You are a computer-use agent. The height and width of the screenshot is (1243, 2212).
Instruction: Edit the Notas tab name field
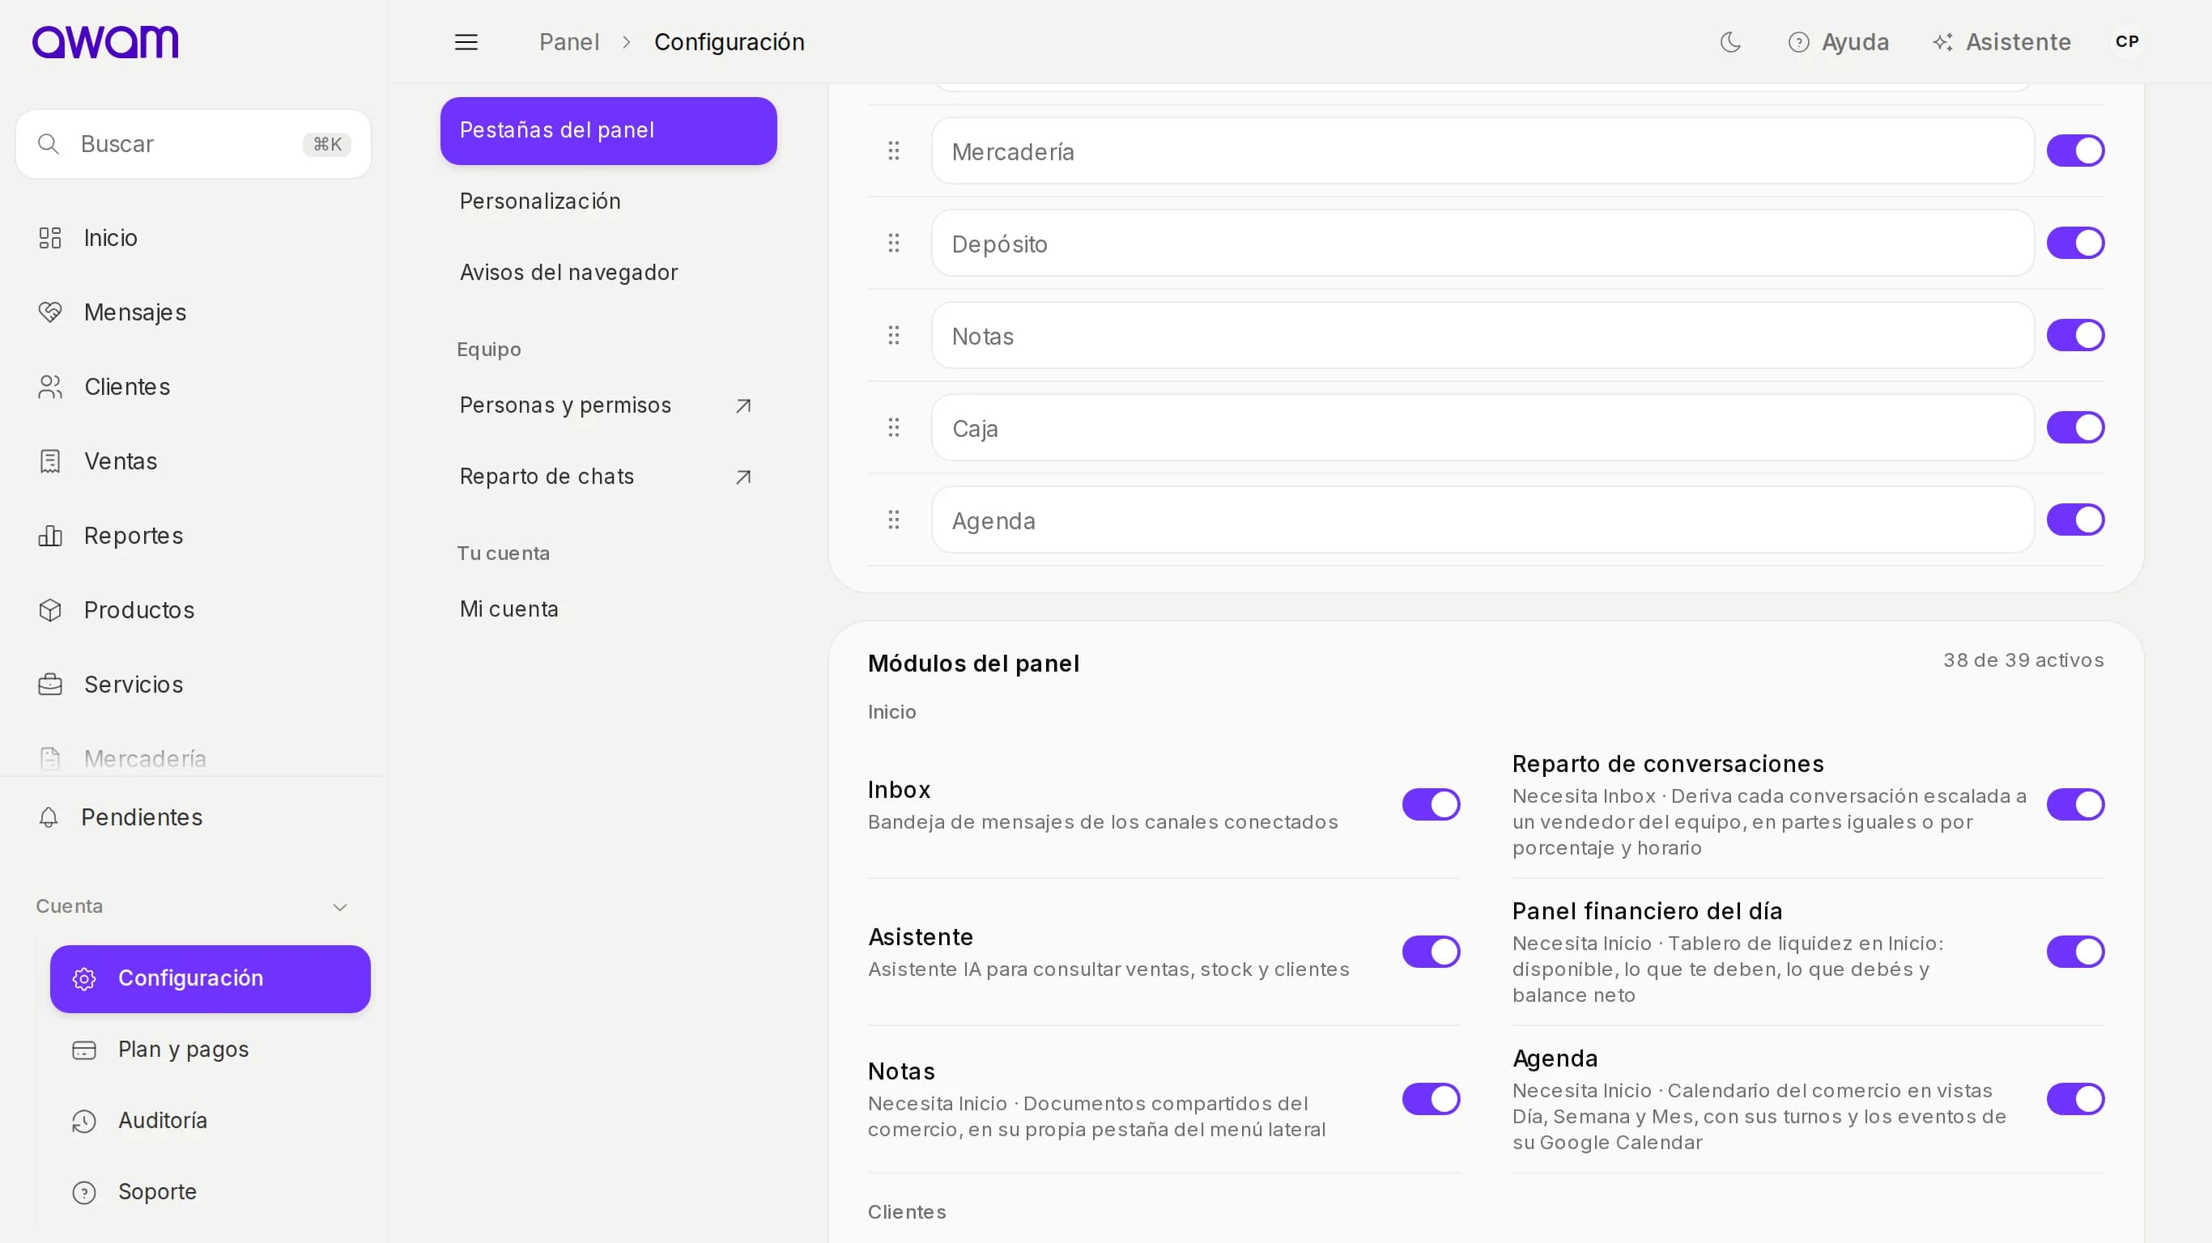[x=1482, y=336]
